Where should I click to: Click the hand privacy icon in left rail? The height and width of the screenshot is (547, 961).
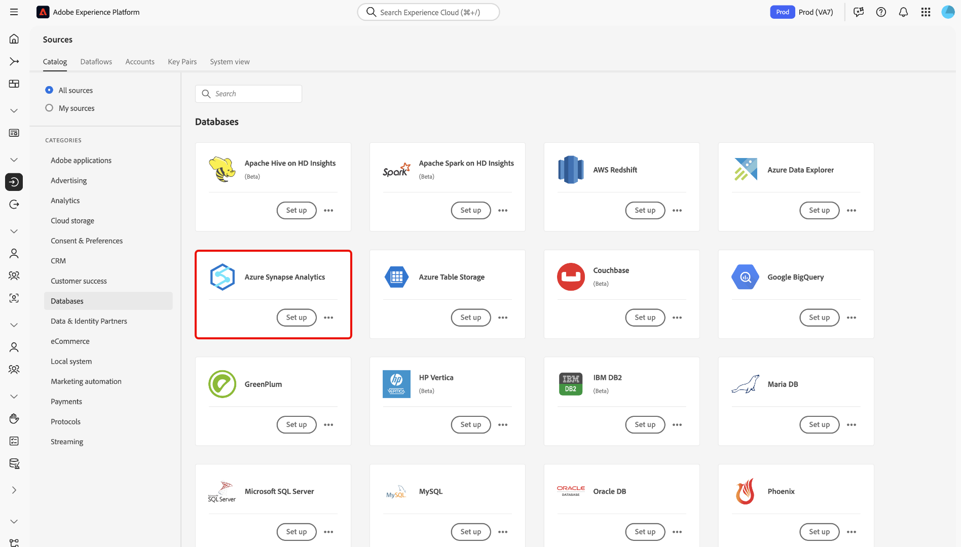[x=14, y=418]
